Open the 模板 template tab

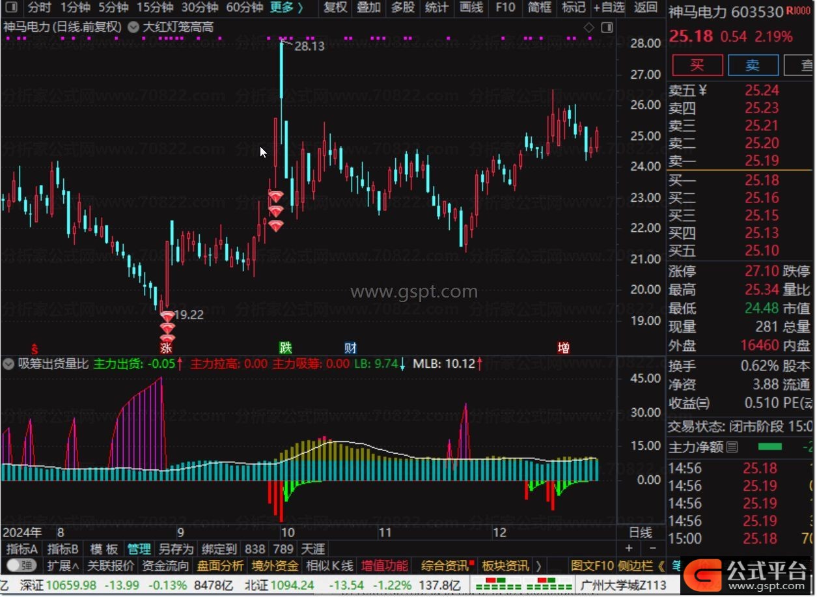pyautogui.click(x=104, y=549)
